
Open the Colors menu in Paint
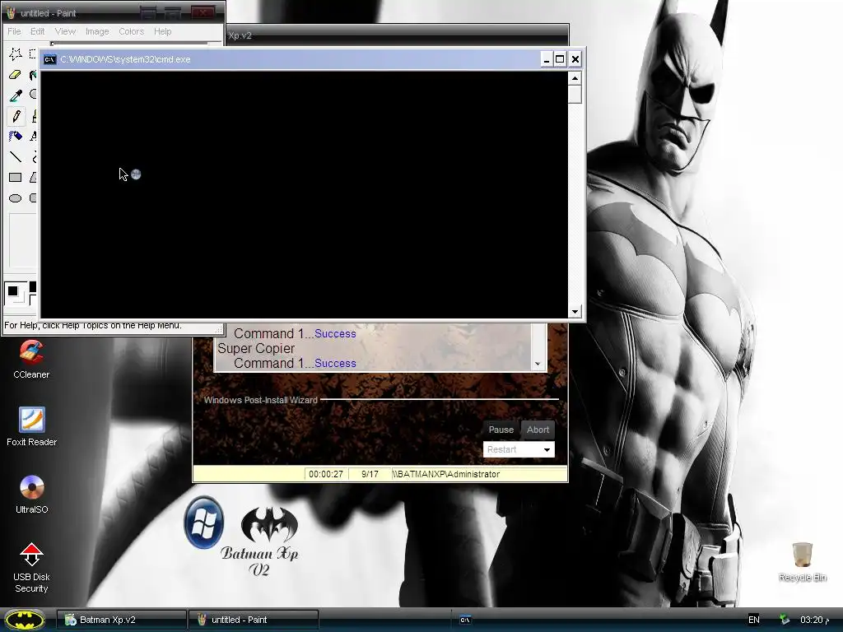click(131, 31)
